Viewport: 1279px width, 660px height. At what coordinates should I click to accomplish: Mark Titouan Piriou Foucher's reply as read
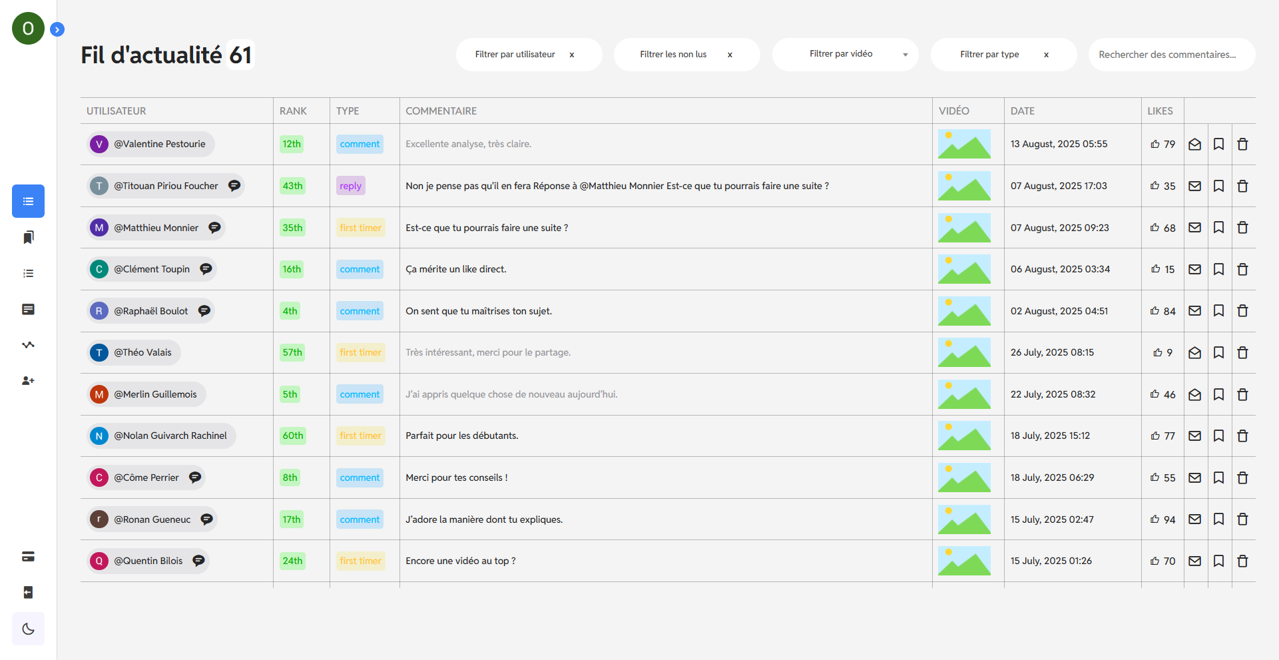coord(1195,186)
